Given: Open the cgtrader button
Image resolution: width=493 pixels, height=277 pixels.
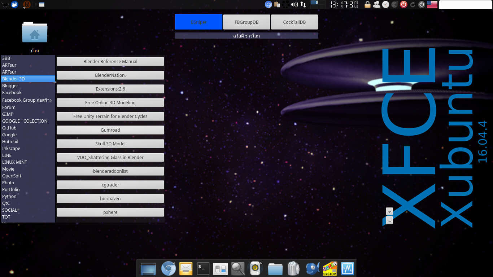Looking at the screenshot, I should click(x=110, y=185).
